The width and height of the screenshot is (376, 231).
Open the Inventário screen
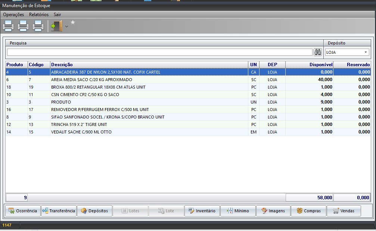(202, 211)
